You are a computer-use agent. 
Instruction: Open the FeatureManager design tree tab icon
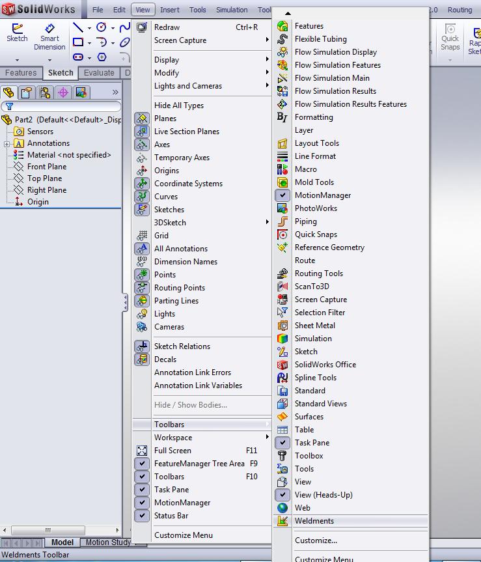tap(8, 92)
